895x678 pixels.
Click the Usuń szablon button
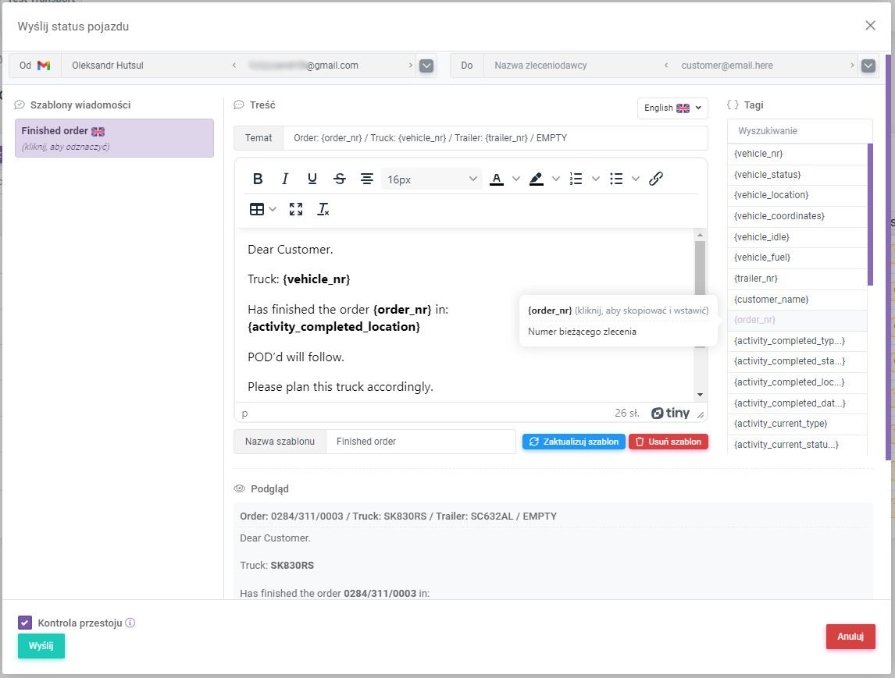click(x=669, y=442)
